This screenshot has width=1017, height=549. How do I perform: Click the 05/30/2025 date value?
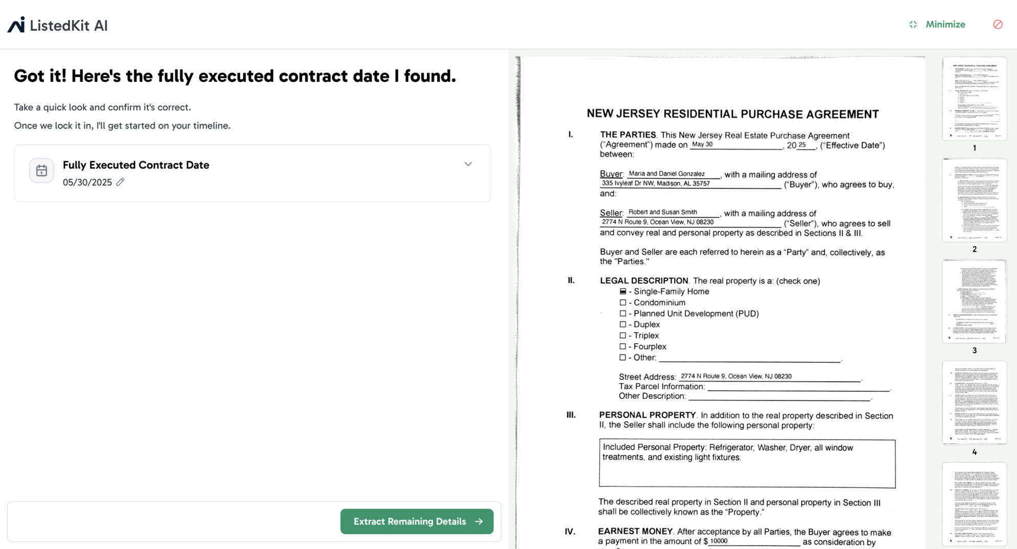point(87,182)
